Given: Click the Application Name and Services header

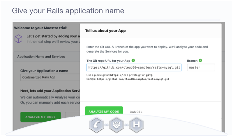Looking at the screenshot, I should (x=41, y=56).
